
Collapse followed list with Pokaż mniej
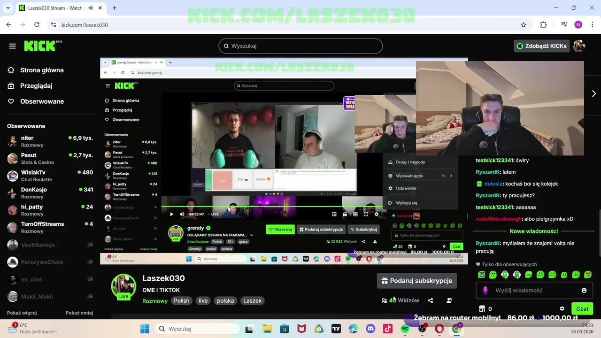click(79, 313)
